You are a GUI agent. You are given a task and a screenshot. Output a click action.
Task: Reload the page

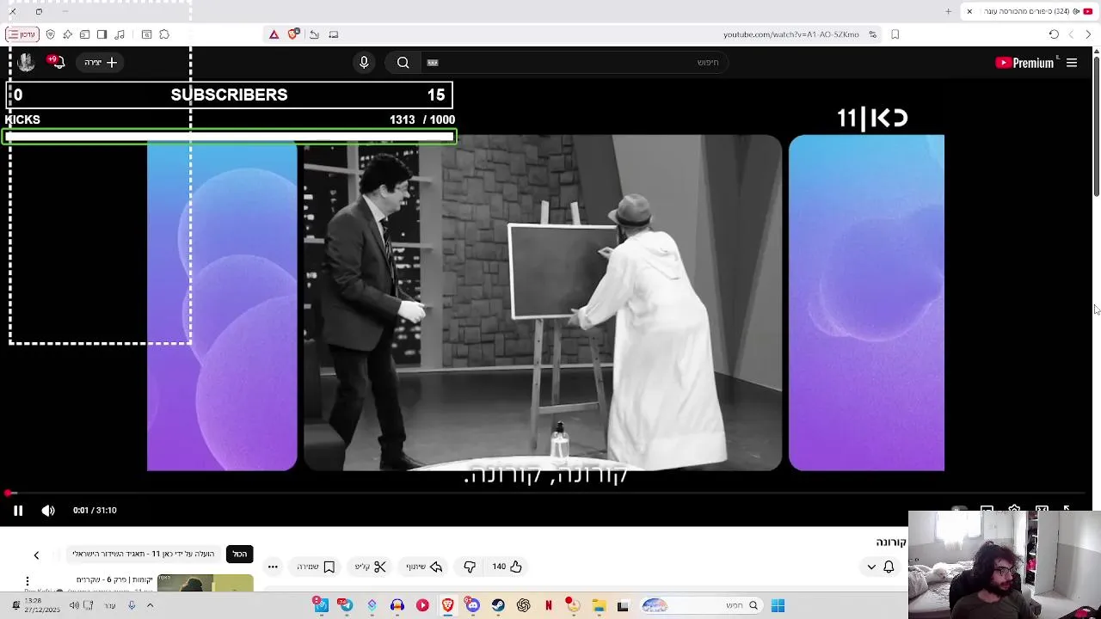(x=1054, y=34)
